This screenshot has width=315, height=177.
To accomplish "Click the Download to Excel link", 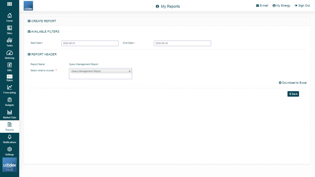I will (x=293, y=83).
